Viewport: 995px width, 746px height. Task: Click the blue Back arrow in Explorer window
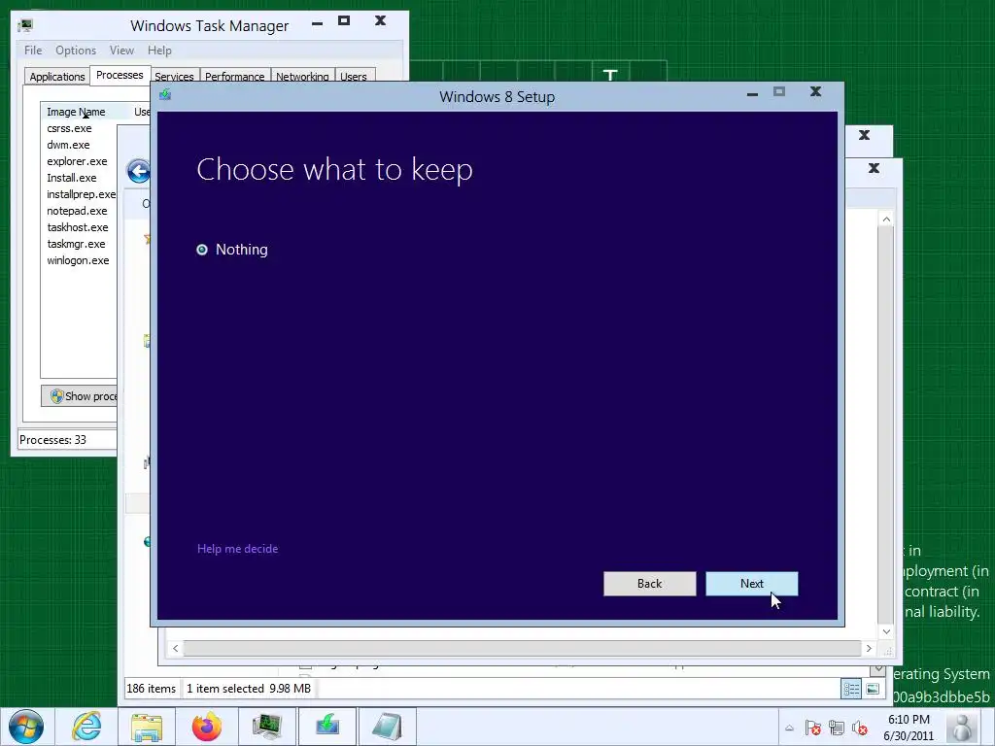click(138, 171)
